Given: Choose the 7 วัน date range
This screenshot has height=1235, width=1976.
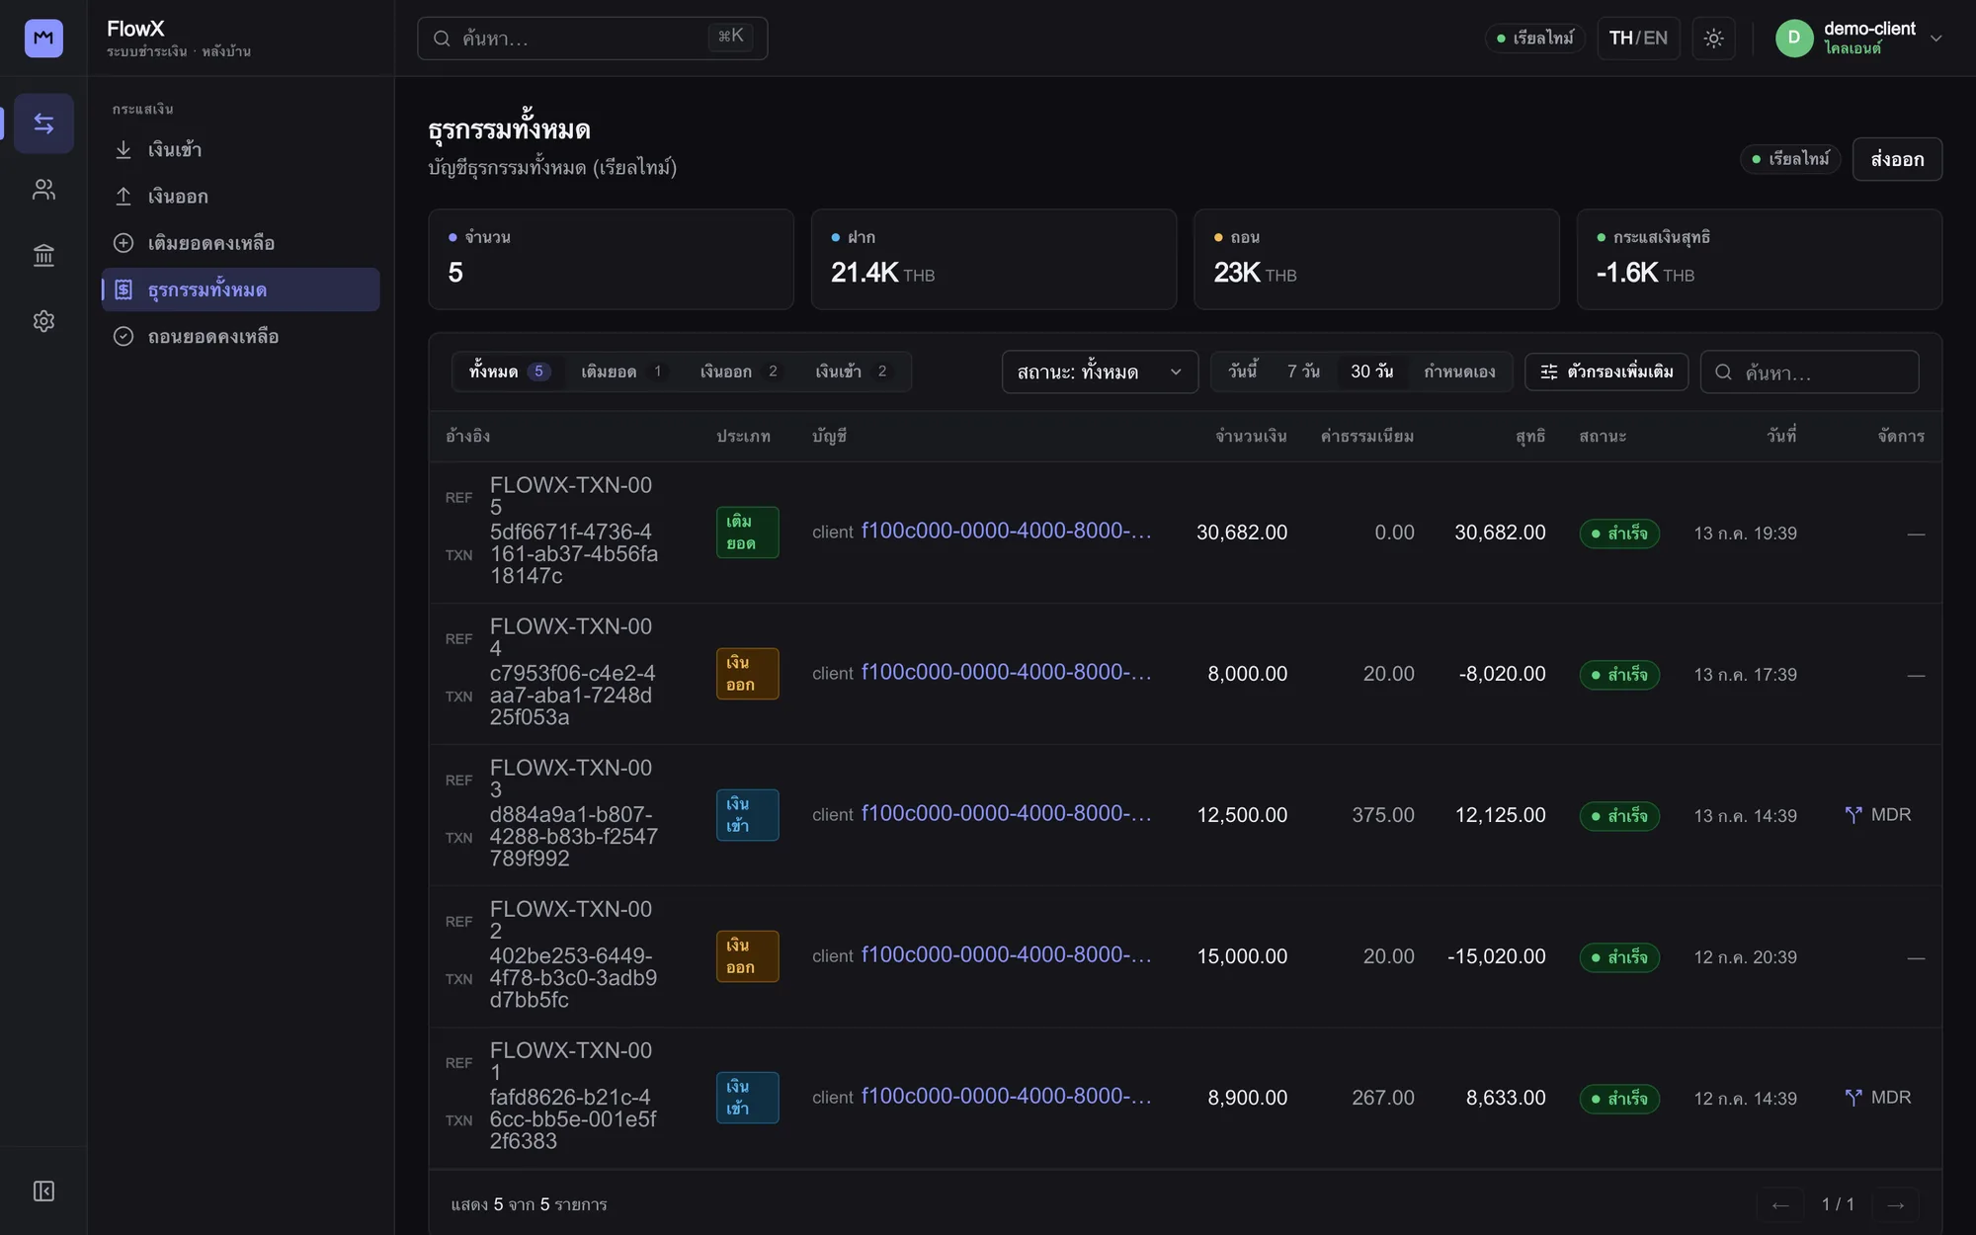Looking at the screenshot, I should (x=1303, y=371).
